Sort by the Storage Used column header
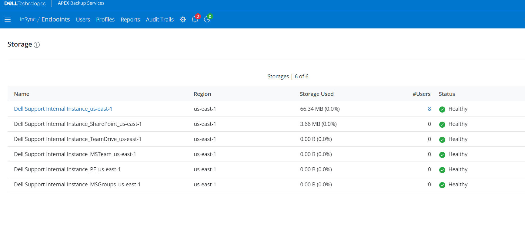Image resolution: width=525 pixels, height=226 pixels. (x=316, y=94)
